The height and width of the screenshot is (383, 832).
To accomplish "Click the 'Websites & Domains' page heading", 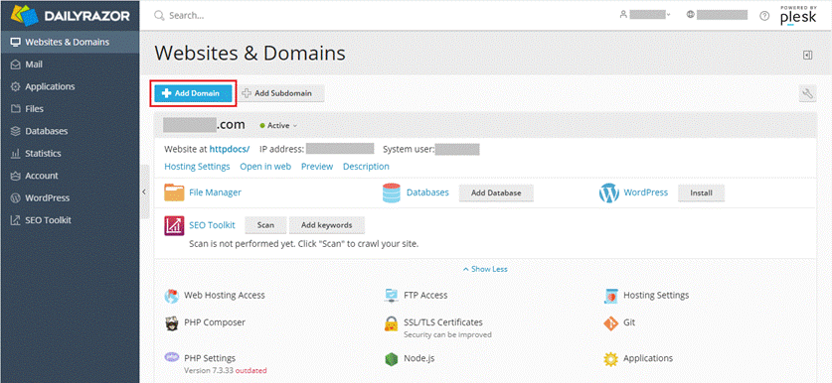I will click(250, 54).
